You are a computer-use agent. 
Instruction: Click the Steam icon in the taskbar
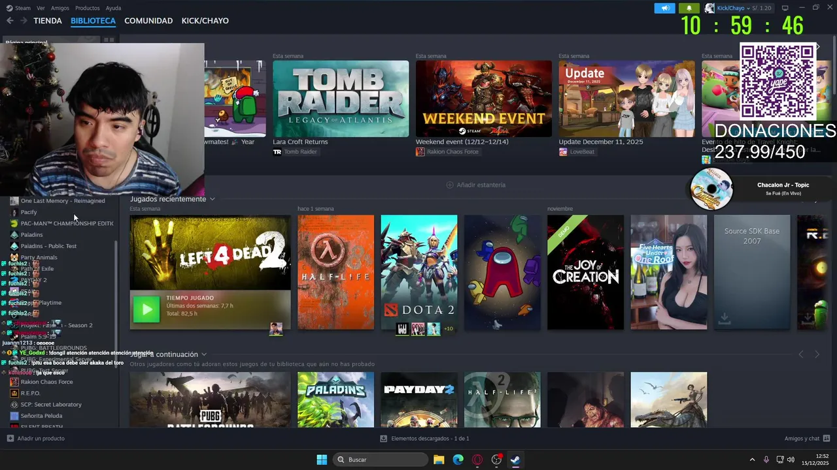coord(515,460)
